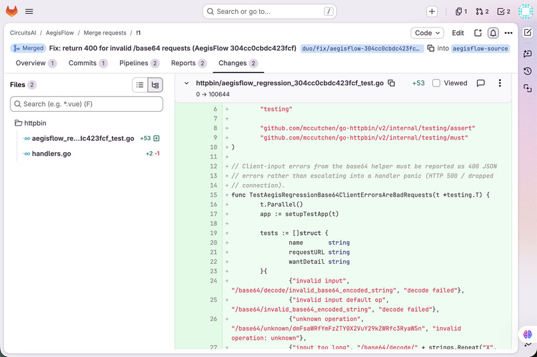Click the sparkle icon next to Edit
The image size is (537, 357).
[478, 33]
